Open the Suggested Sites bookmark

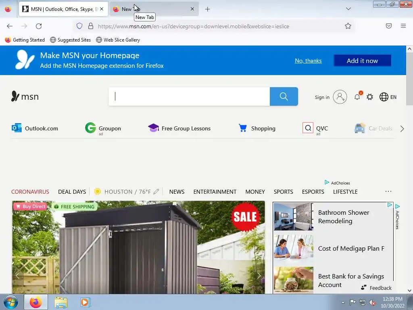pyautogui.click(x=70, y=40)
